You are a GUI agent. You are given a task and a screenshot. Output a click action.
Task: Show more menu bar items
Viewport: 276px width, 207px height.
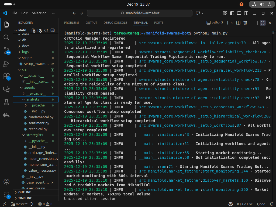tap(54, 13)
